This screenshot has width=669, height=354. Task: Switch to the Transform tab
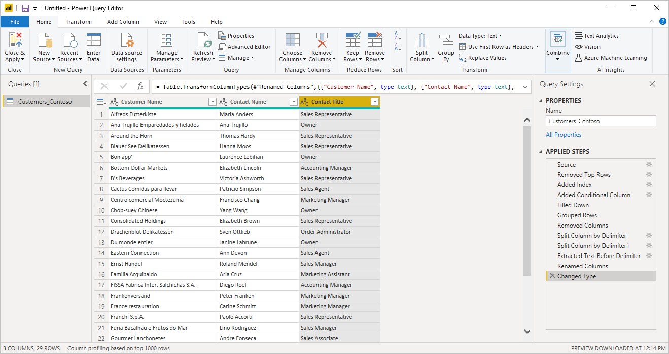(x=79, y=22)
